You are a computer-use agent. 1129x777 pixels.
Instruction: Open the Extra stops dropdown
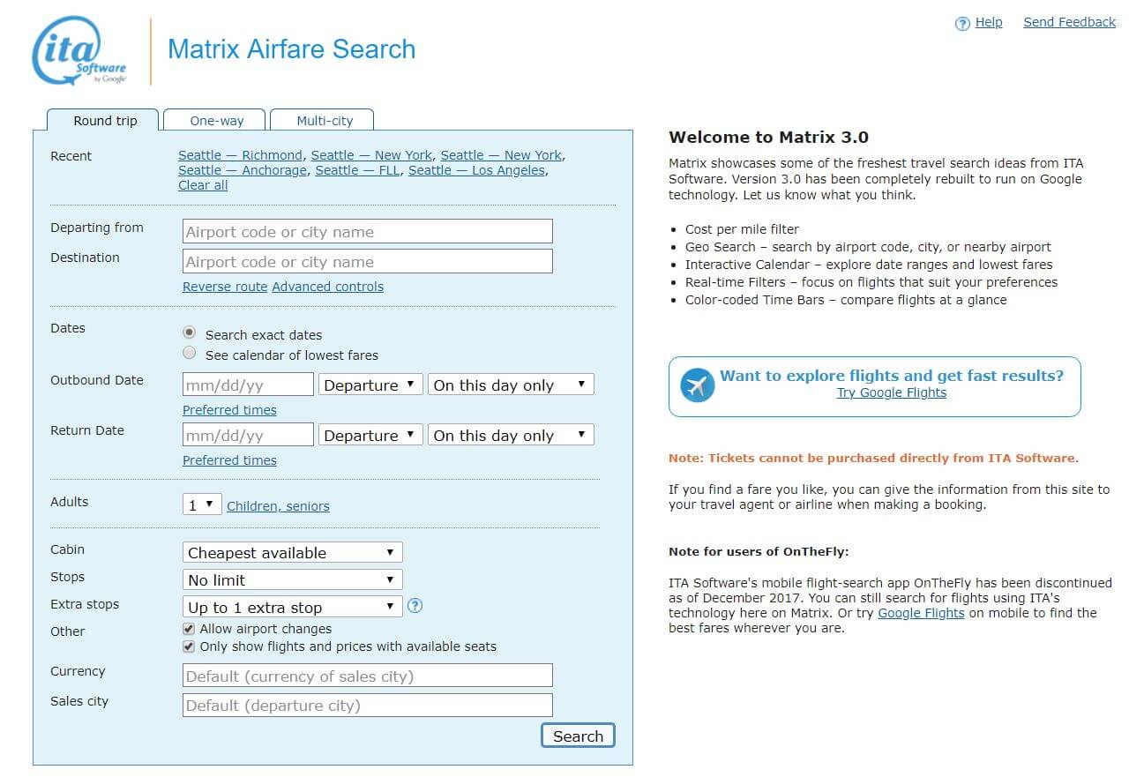pos(292,608)
